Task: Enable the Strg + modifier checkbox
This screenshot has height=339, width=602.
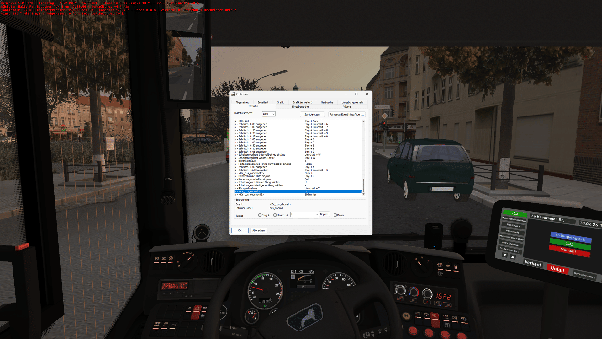Action: point(260,215)
